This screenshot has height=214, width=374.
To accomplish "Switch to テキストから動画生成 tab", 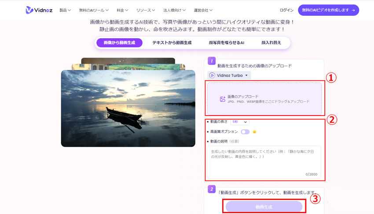I will (172, 43).
